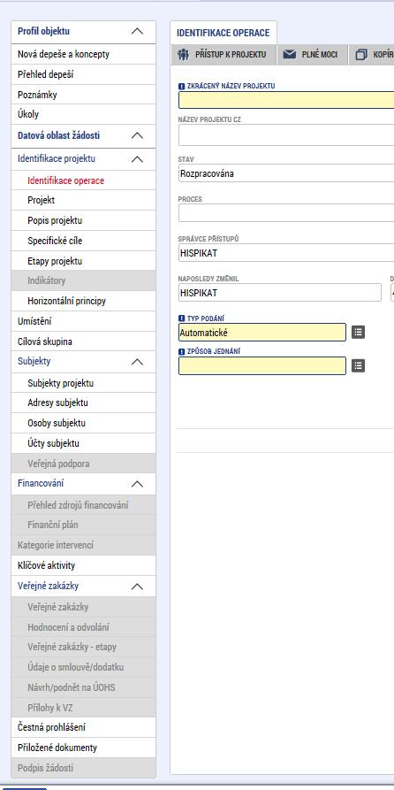Collapse the Identifikace projektu group
The image size is (394, 790).
137,159
